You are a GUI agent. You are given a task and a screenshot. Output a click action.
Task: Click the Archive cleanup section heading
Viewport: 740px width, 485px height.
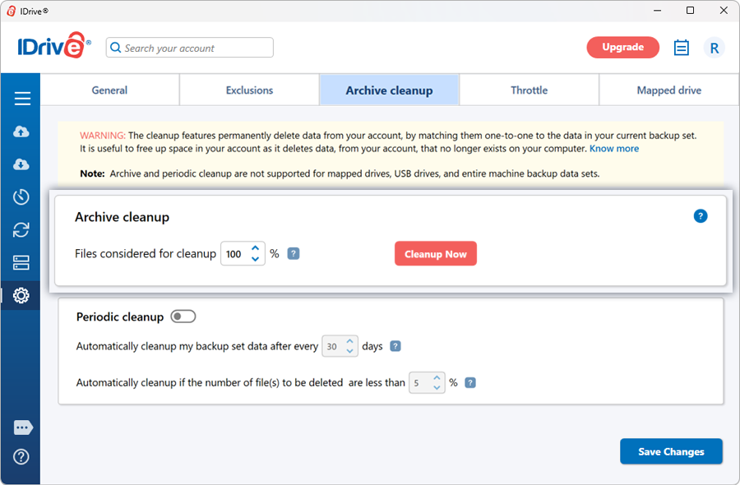tap(122, 217)
